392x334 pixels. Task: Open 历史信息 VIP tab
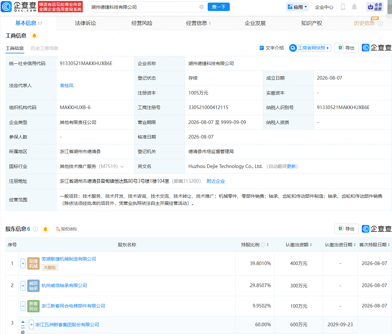tap(364, 23)
